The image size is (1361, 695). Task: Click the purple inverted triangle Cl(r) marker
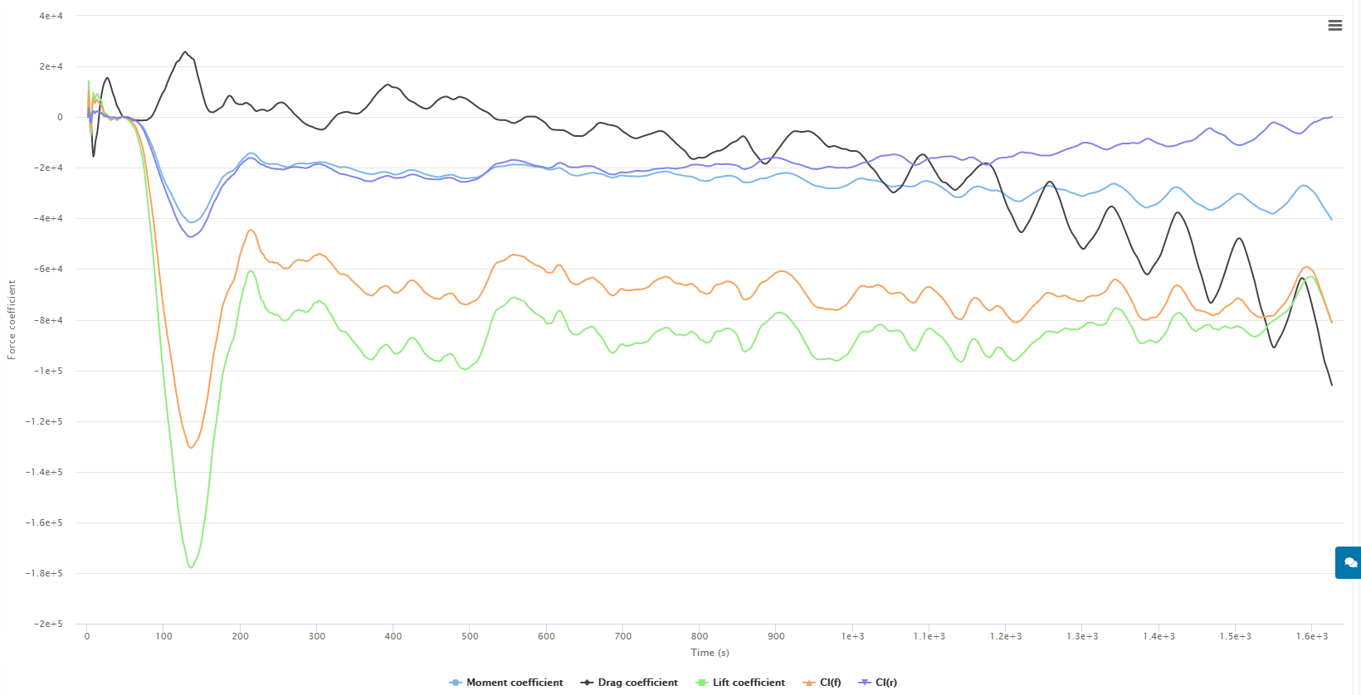pos(865,683)
